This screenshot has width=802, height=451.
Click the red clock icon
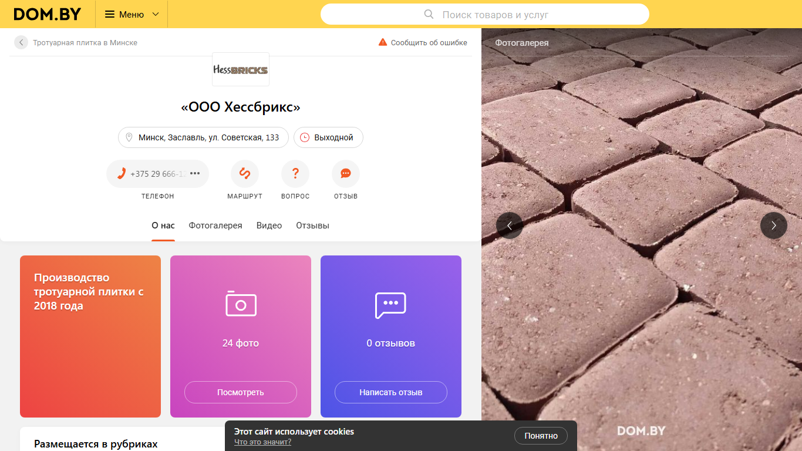coord(305,137)
